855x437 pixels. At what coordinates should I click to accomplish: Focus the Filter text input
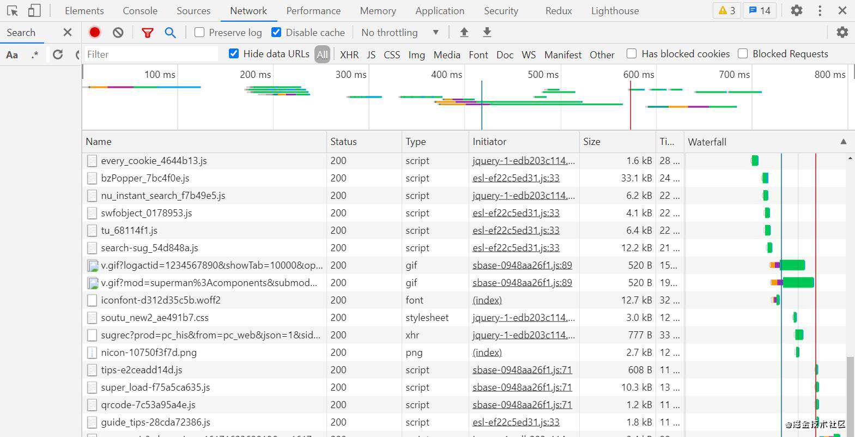(x=150, y=54)
